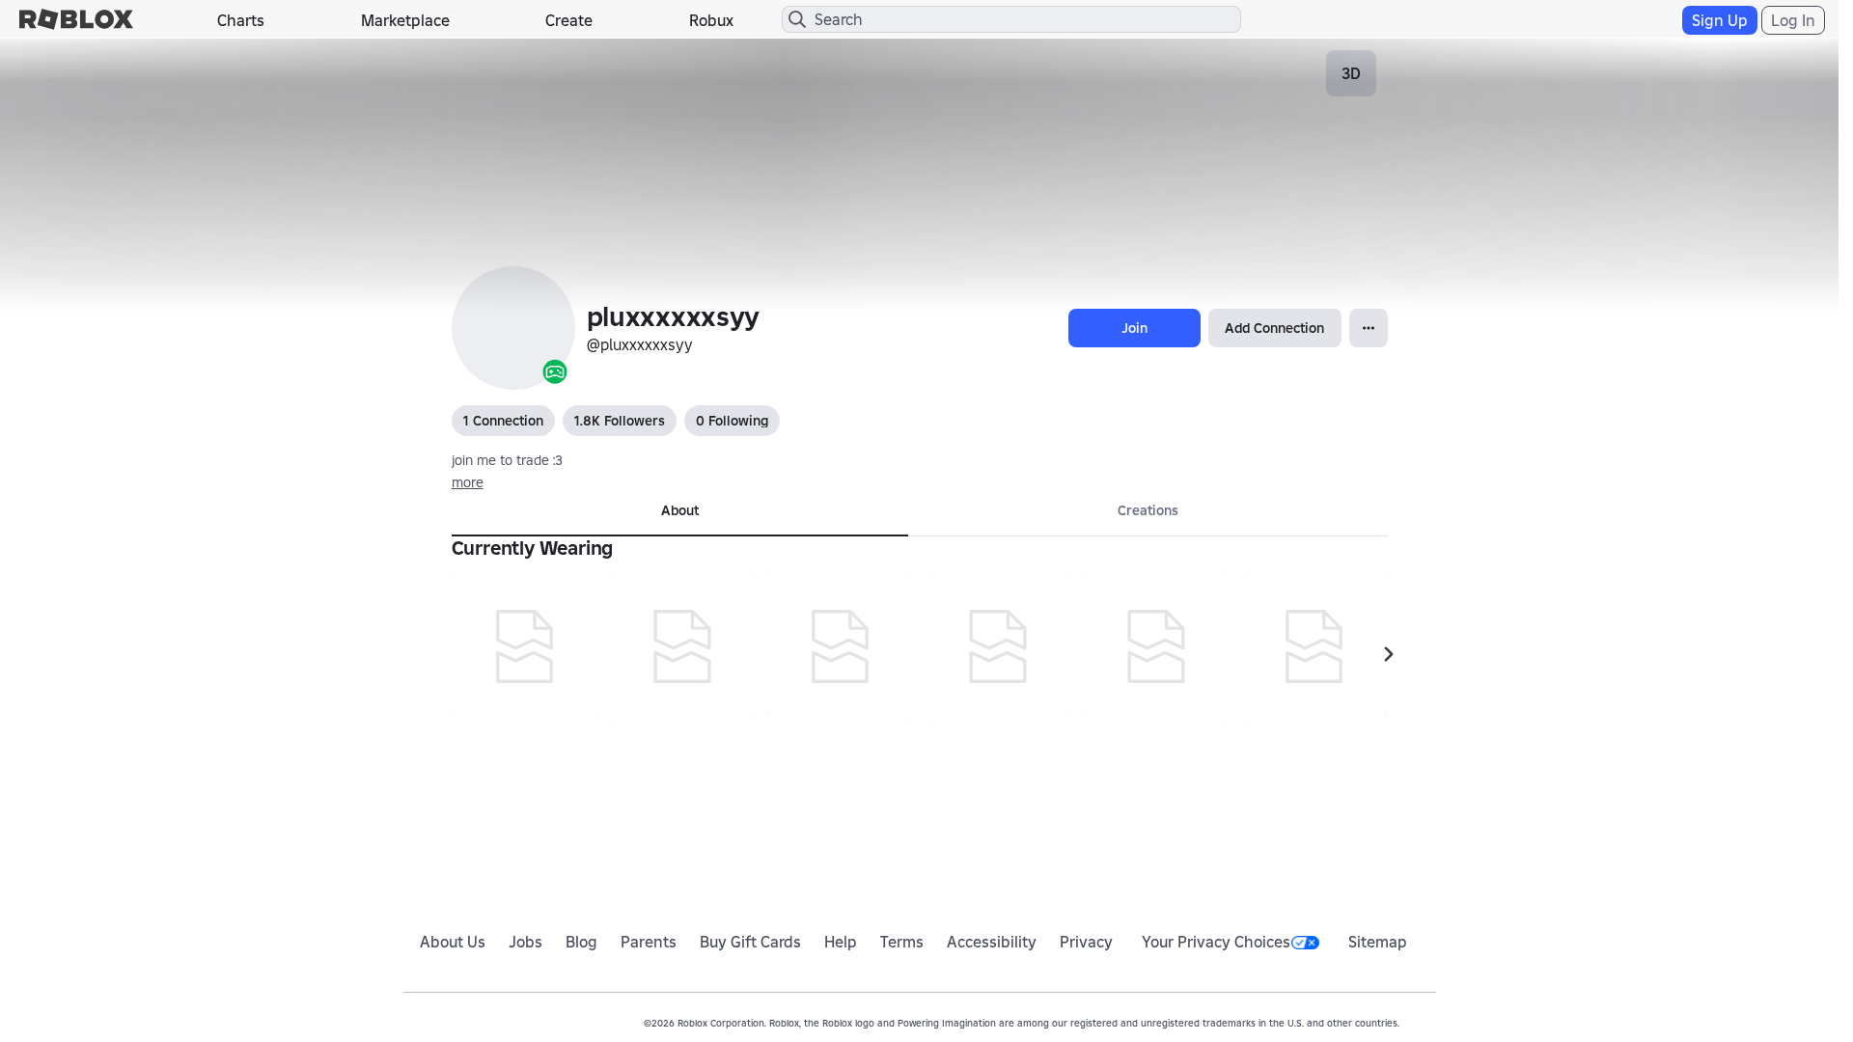1853x1042 pixels.
Task: Open the Help footer link
Action: pyautogui.click(x=841, y=942)
